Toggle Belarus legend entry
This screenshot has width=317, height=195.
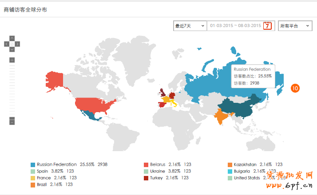point(157,164)
